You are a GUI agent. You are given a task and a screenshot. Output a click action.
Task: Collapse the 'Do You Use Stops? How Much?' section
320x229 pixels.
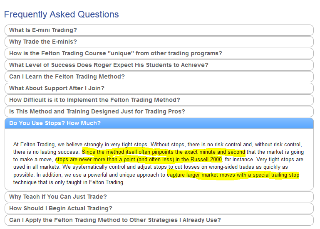tap(159, 123)
